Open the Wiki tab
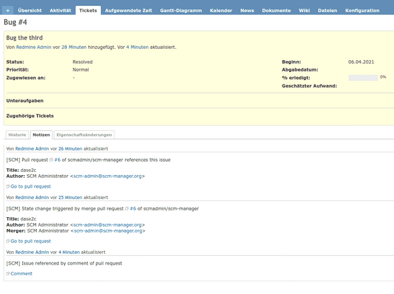 tap(305, 11)
